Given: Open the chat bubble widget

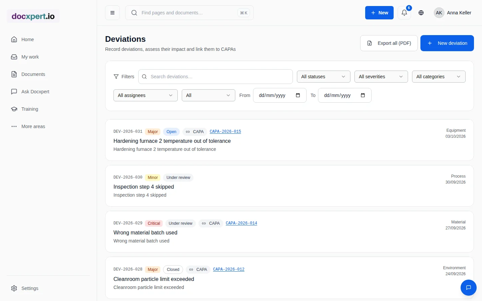Looking at the screenshot, I should point(469,288).
